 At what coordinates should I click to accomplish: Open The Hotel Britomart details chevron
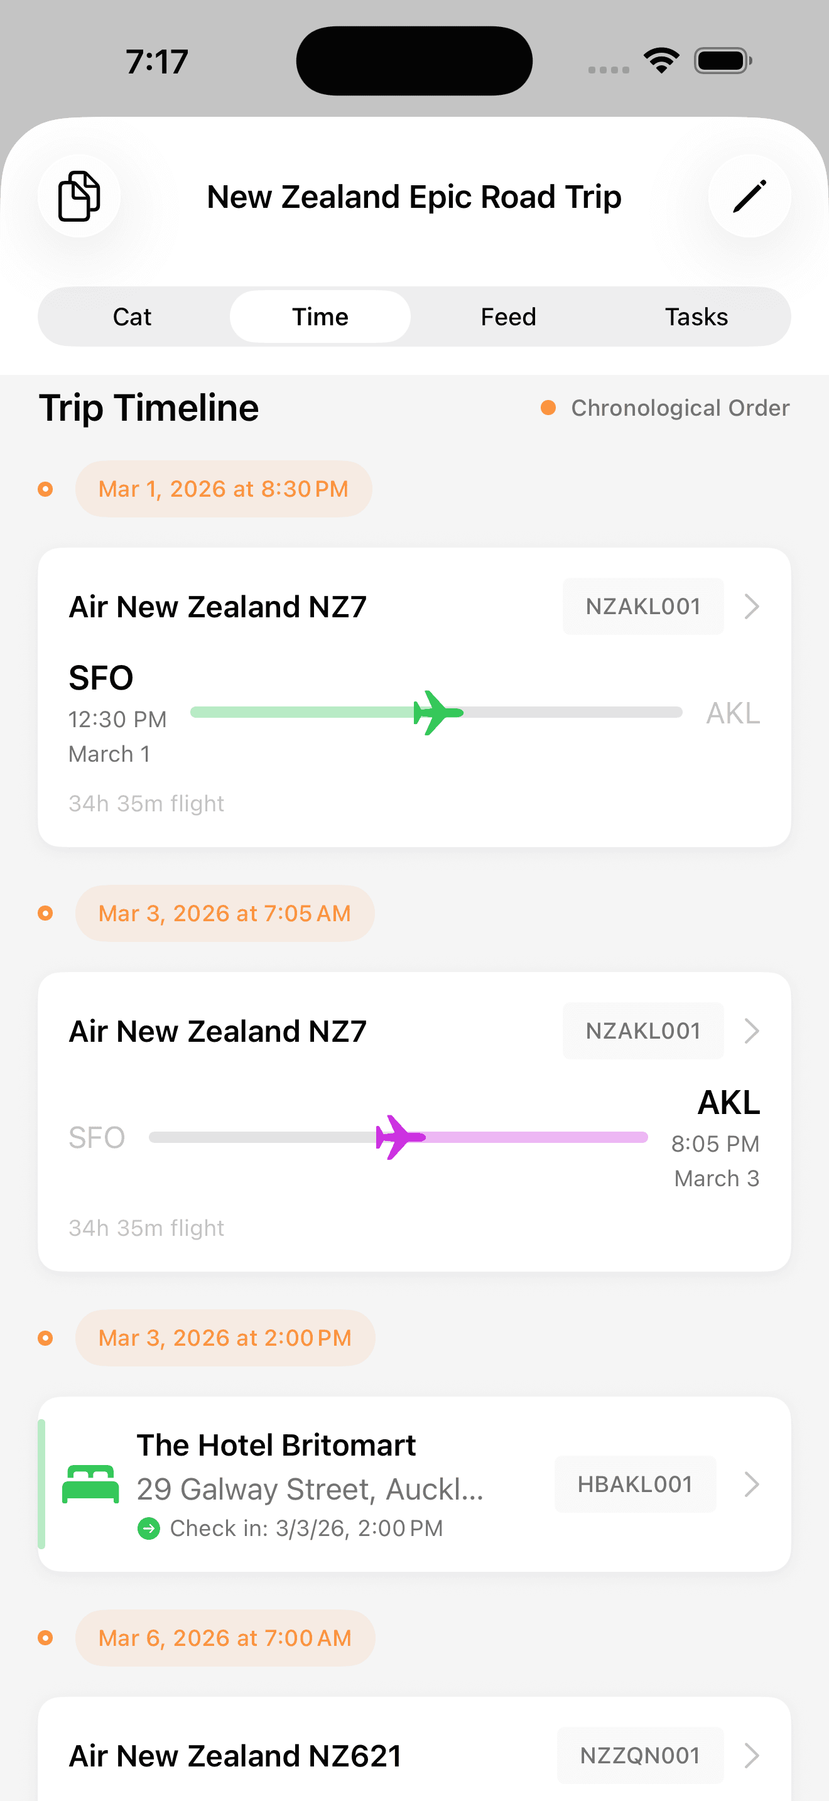click(x=751, y=1484)
